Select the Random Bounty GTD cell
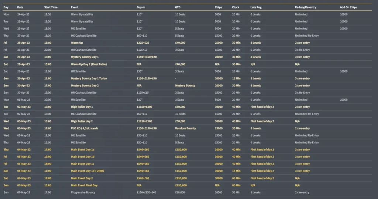This screenshot has width=378, height=199. coord(185,128)
